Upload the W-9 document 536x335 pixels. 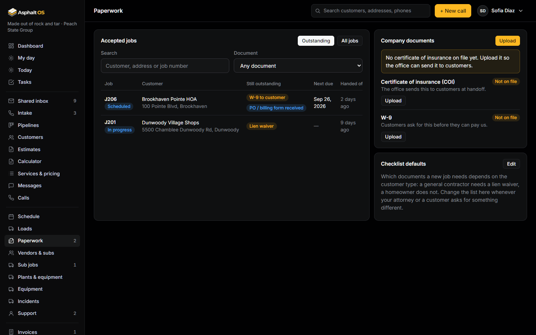[x=393, y=137]
